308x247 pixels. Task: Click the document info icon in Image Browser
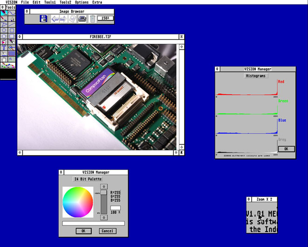[x=73, y=19]
